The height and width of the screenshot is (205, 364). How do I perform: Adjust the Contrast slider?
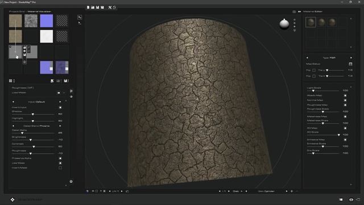click(x=34, y=147)
